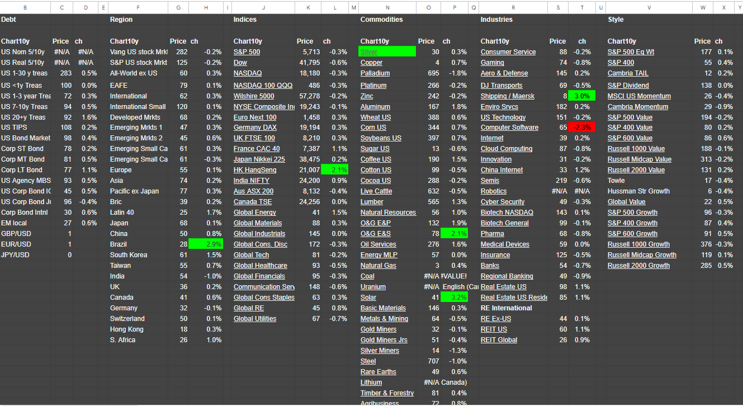Open the Global Utilities link

pyautogui.click(x=255, y=319)
